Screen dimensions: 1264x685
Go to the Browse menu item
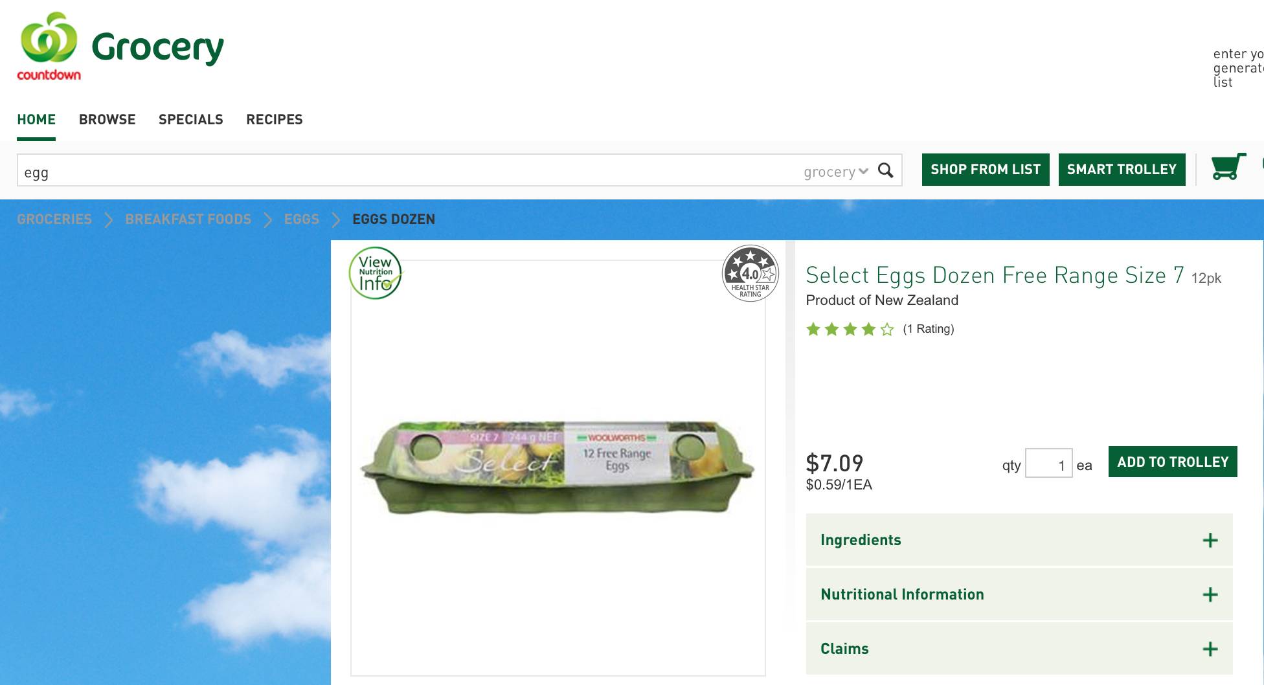tap(107, 120)
